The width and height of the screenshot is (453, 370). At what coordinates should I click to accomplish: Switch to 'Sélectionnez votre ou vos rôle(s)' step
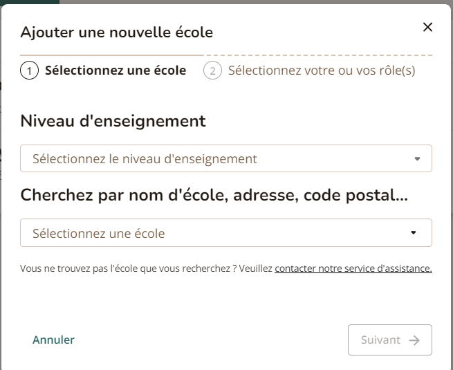(322, 71)
